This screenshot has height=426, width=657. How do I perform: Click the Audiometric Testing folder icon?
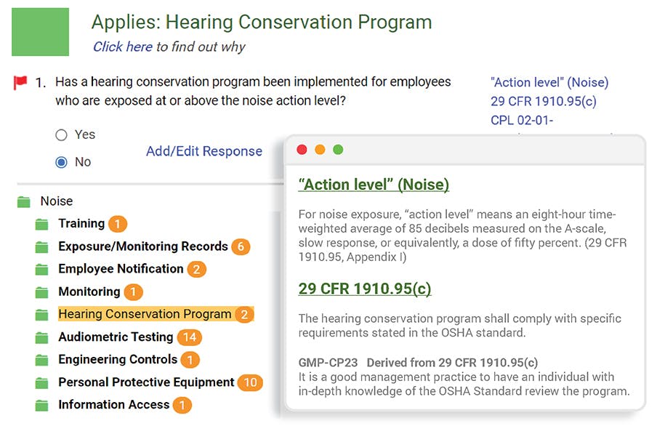point(41,337)
